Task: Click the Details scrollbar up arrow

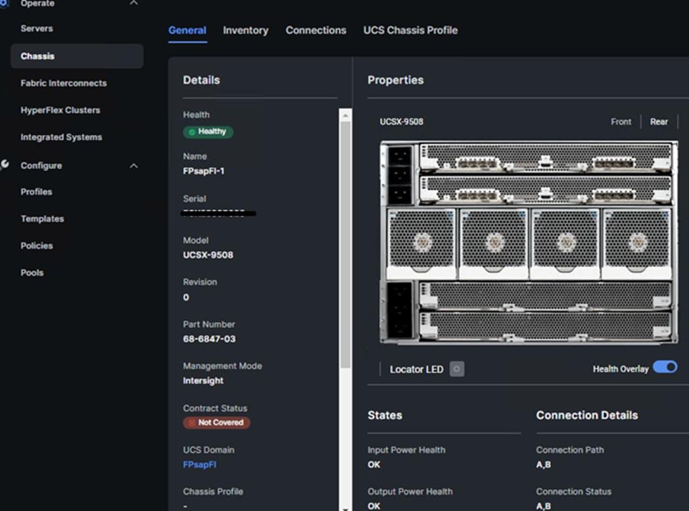Action: click(x=345, y=115)
